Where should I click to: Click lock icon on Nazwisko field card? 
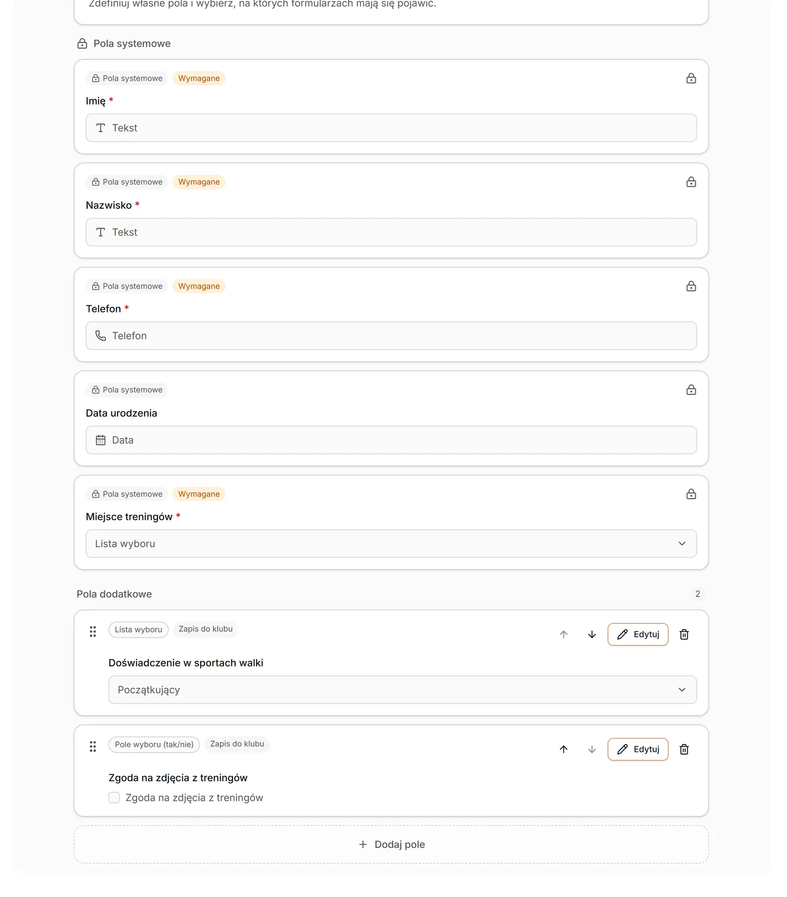(x=691, y=182)
